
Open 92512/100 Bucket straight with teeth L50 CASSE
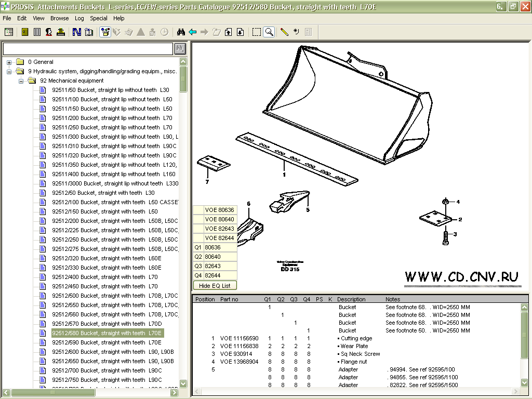(115, 202)
